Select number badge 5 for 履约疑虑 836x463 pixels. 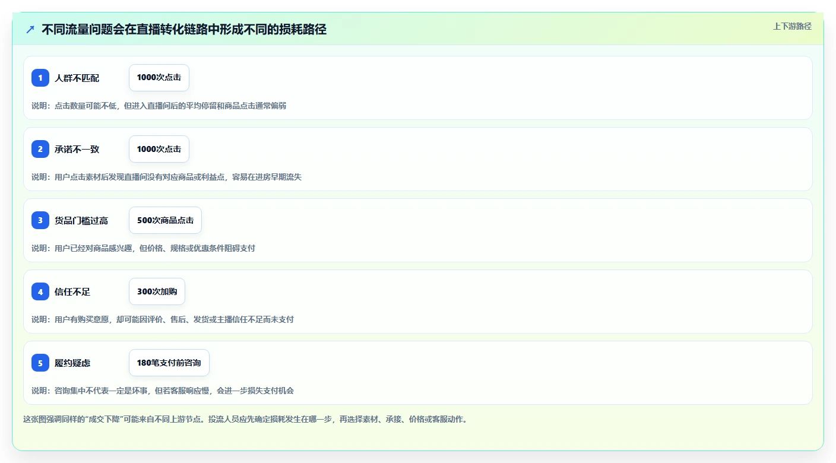coord(40,363)
